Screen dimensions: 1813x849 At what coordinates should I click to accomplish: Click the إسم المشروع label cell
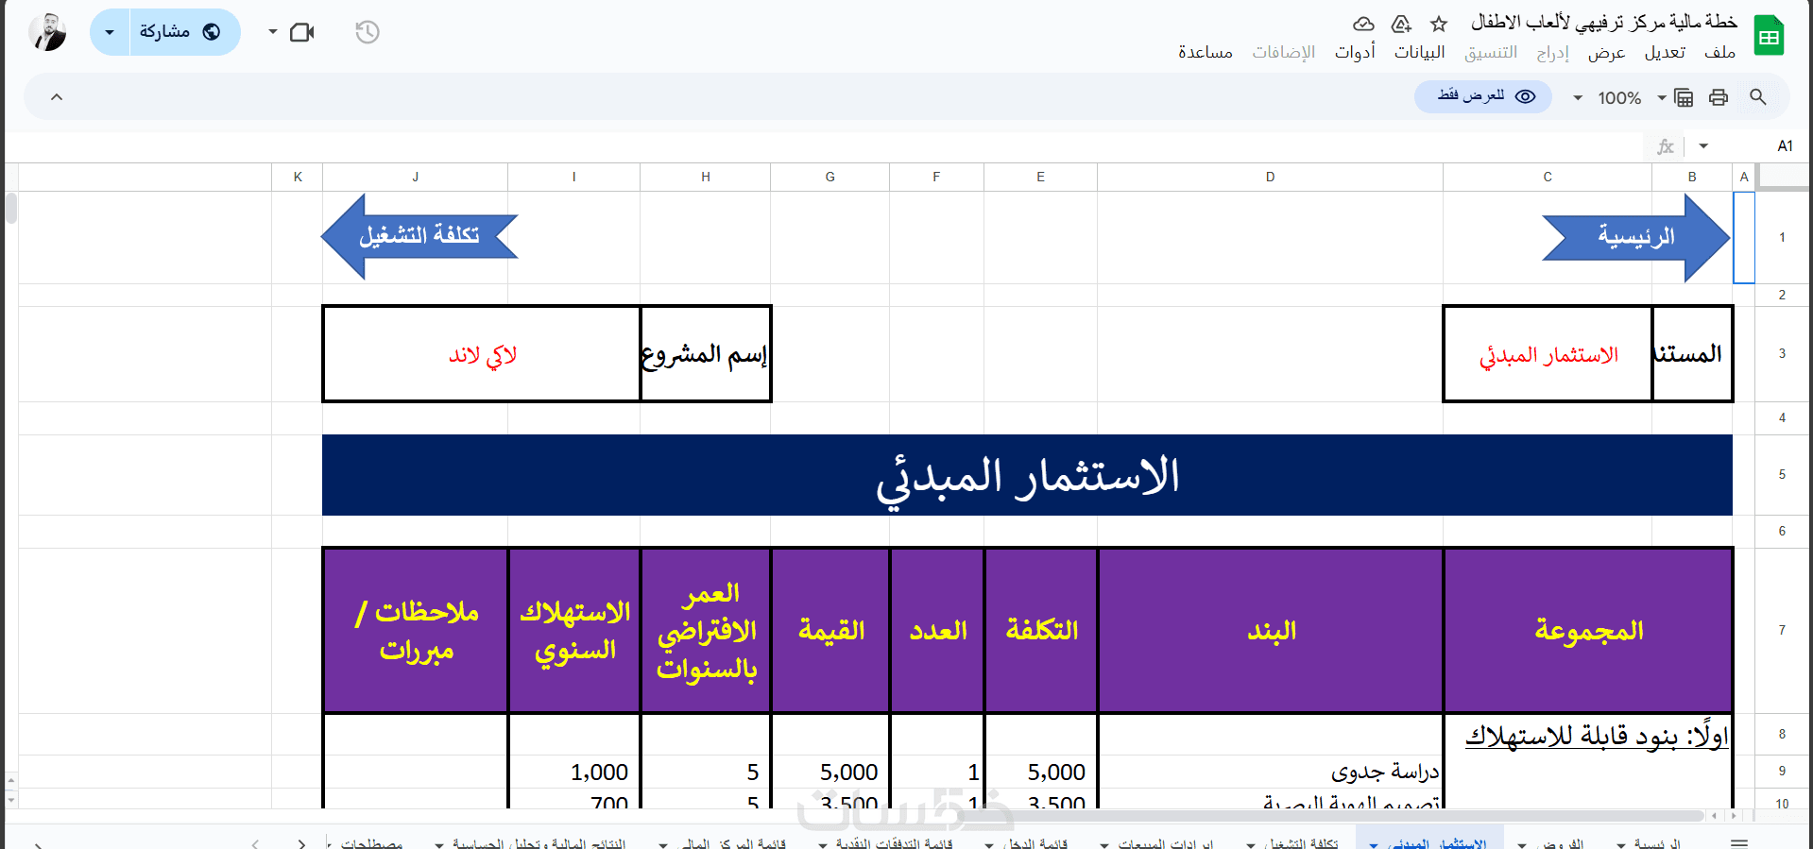coord(705,354)
